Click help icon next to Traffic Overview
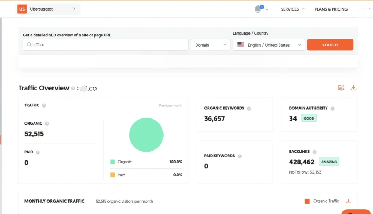 (73, 88)
